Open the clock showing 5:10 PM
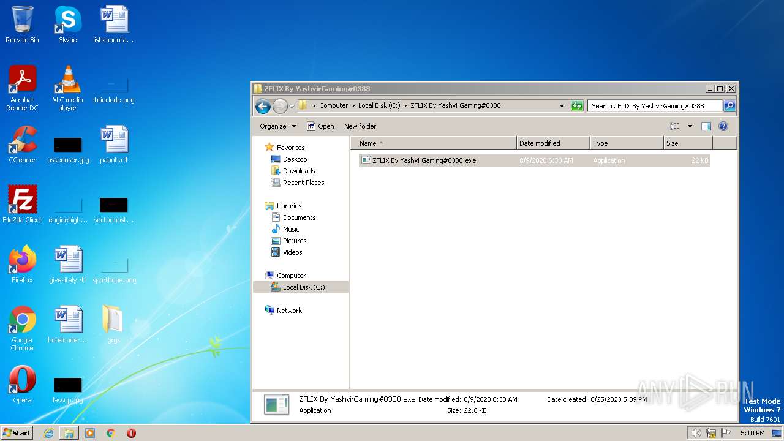The image size is (784, 441). pyautogui.click(x=752, y=433)
